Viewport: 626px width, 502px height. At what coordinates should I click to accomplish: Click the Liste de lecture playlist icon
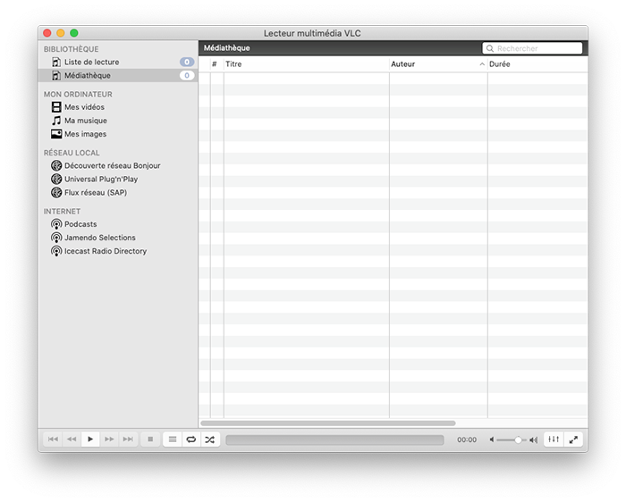point(56,62)
